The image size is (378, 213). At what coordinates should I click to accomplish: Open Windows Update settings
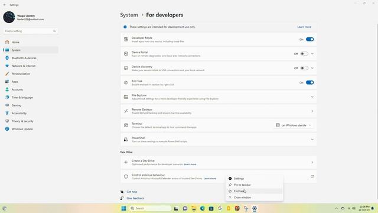[x=30, y=129]
